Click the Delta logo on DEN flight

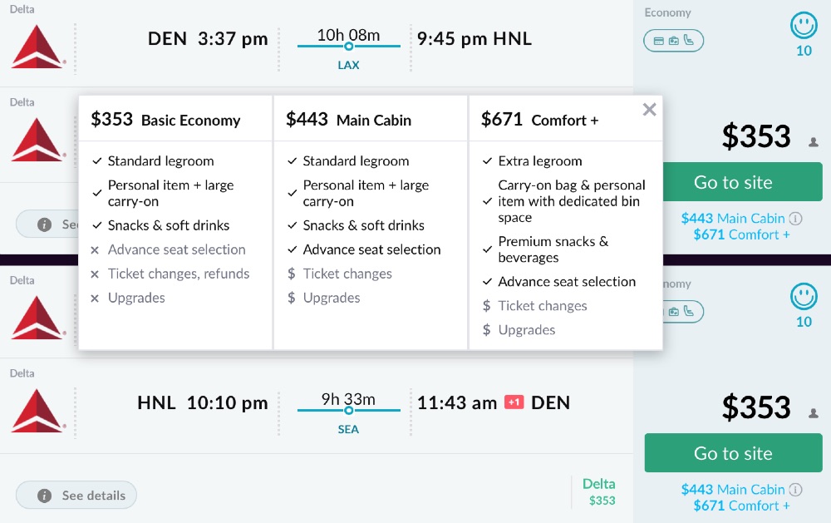tap(37, 47)
